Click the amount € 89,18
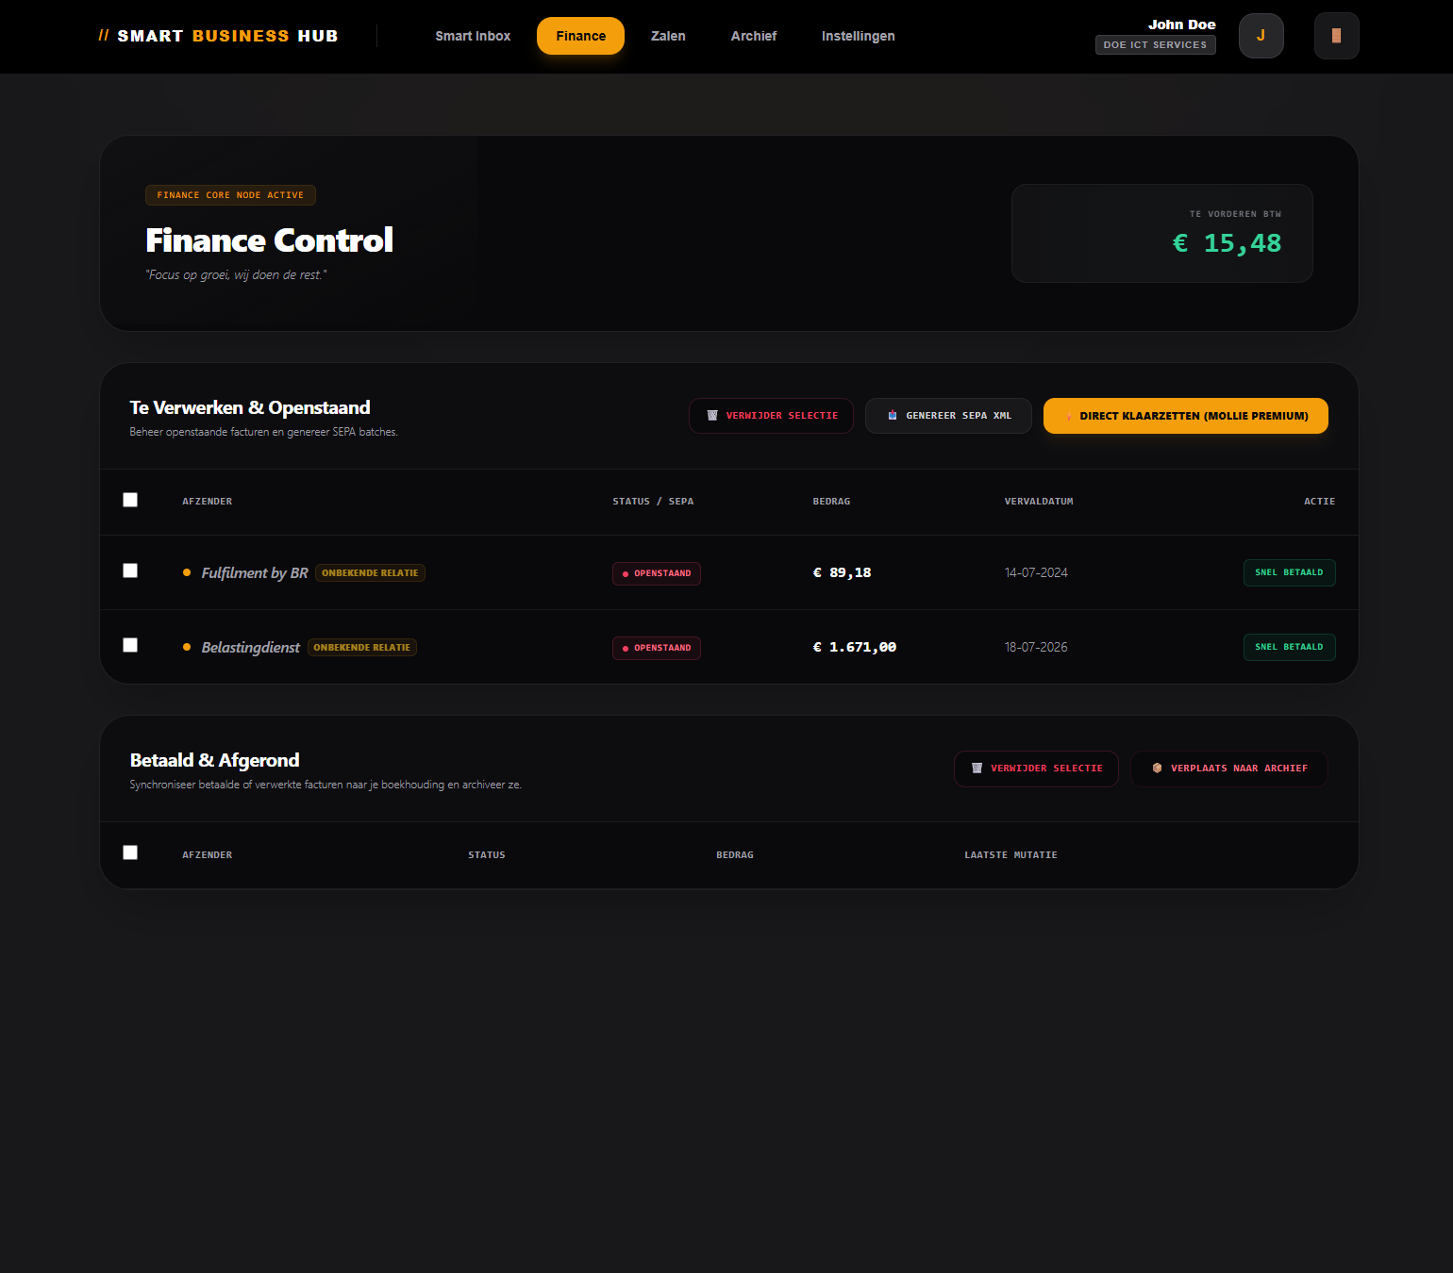1453x1273 pixels. (842, 572)
